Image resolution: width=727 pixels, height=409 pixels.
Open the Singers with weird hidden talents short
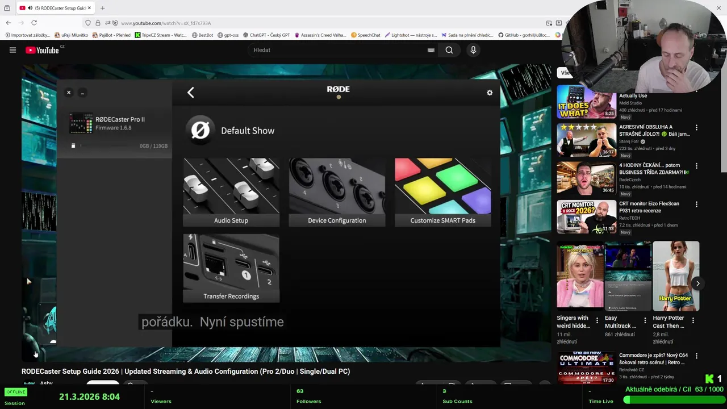click(x=580, y=276)
